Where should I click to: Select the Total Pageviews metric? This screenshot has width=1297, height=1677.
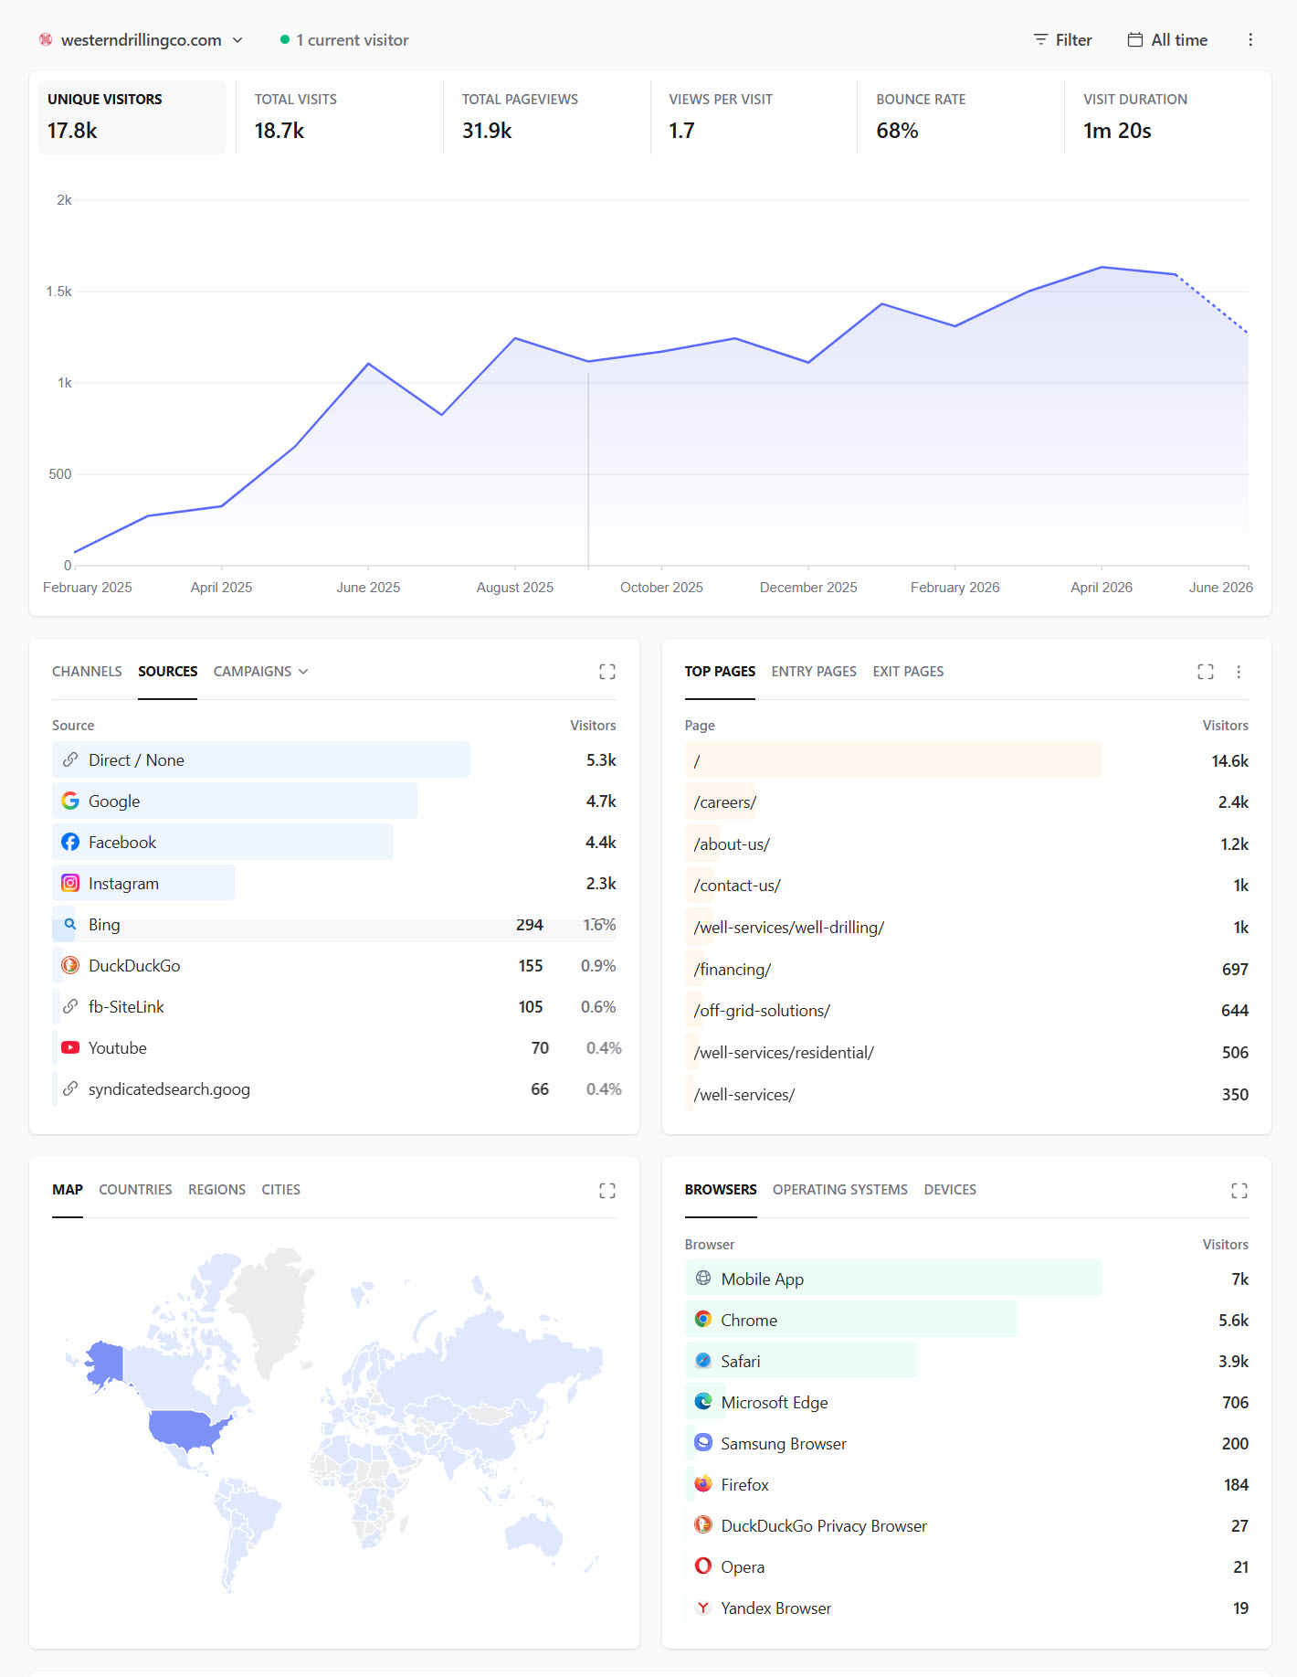(x=546, y=117)
